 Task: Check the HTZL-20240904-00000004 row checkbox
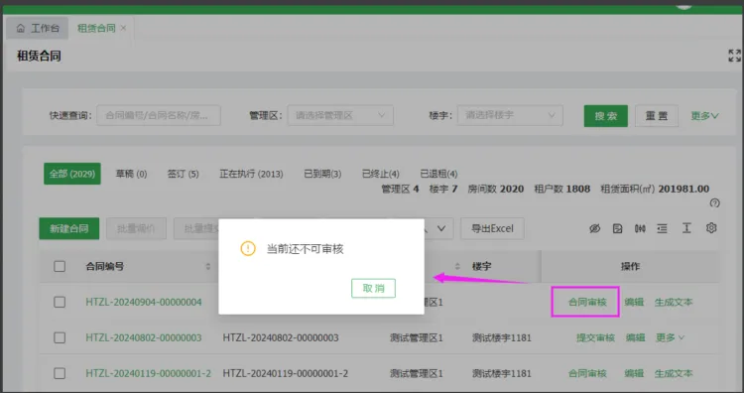pyautogui.click(x=60, y=302)
